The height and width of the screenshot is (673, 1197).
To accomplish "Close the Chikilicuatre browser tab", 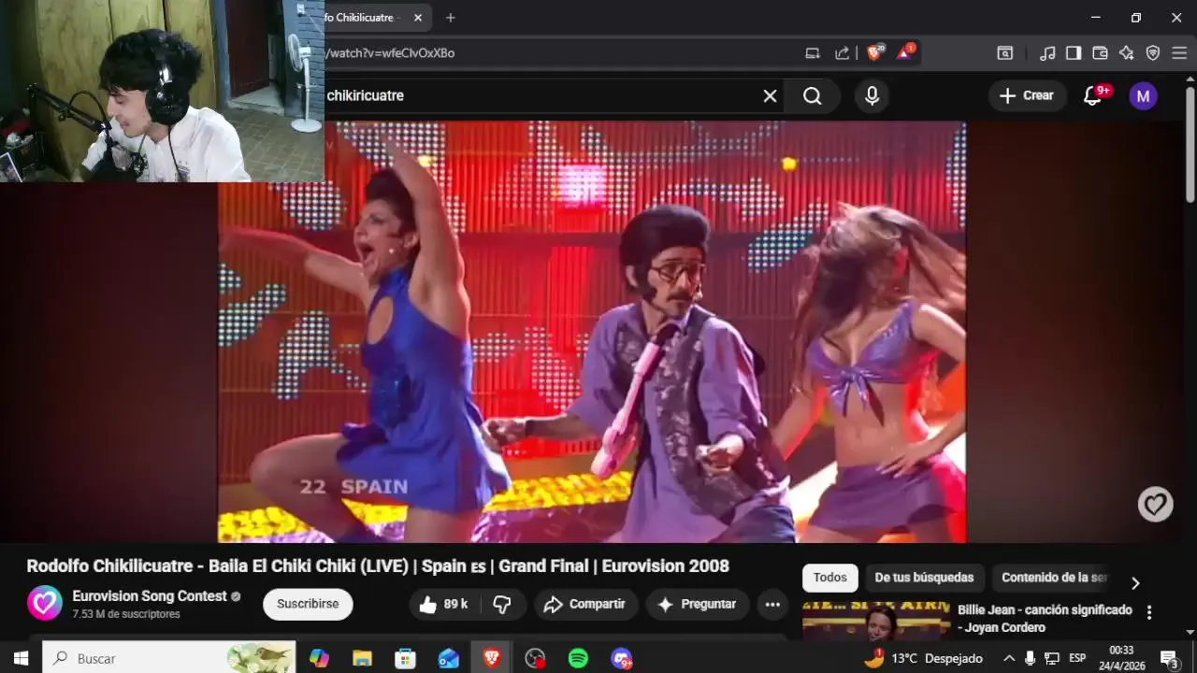I will (418, 18).
